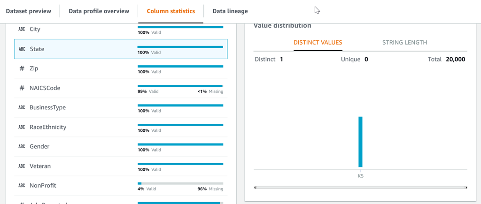Click the ABC icon beside BusinessType
Viewport: 481px width, 204px height.
tap(22, 107)
